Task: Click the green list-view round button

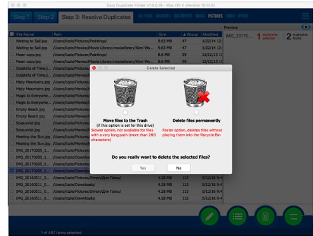Action: (x=237, y=216)
